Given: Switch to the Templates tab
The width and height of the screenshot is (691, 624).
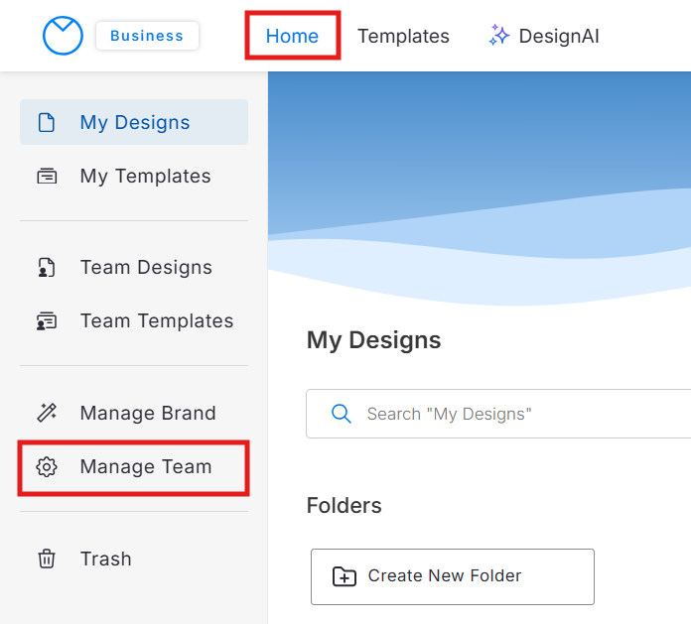Looking at the screenshot, I should 403,37.
